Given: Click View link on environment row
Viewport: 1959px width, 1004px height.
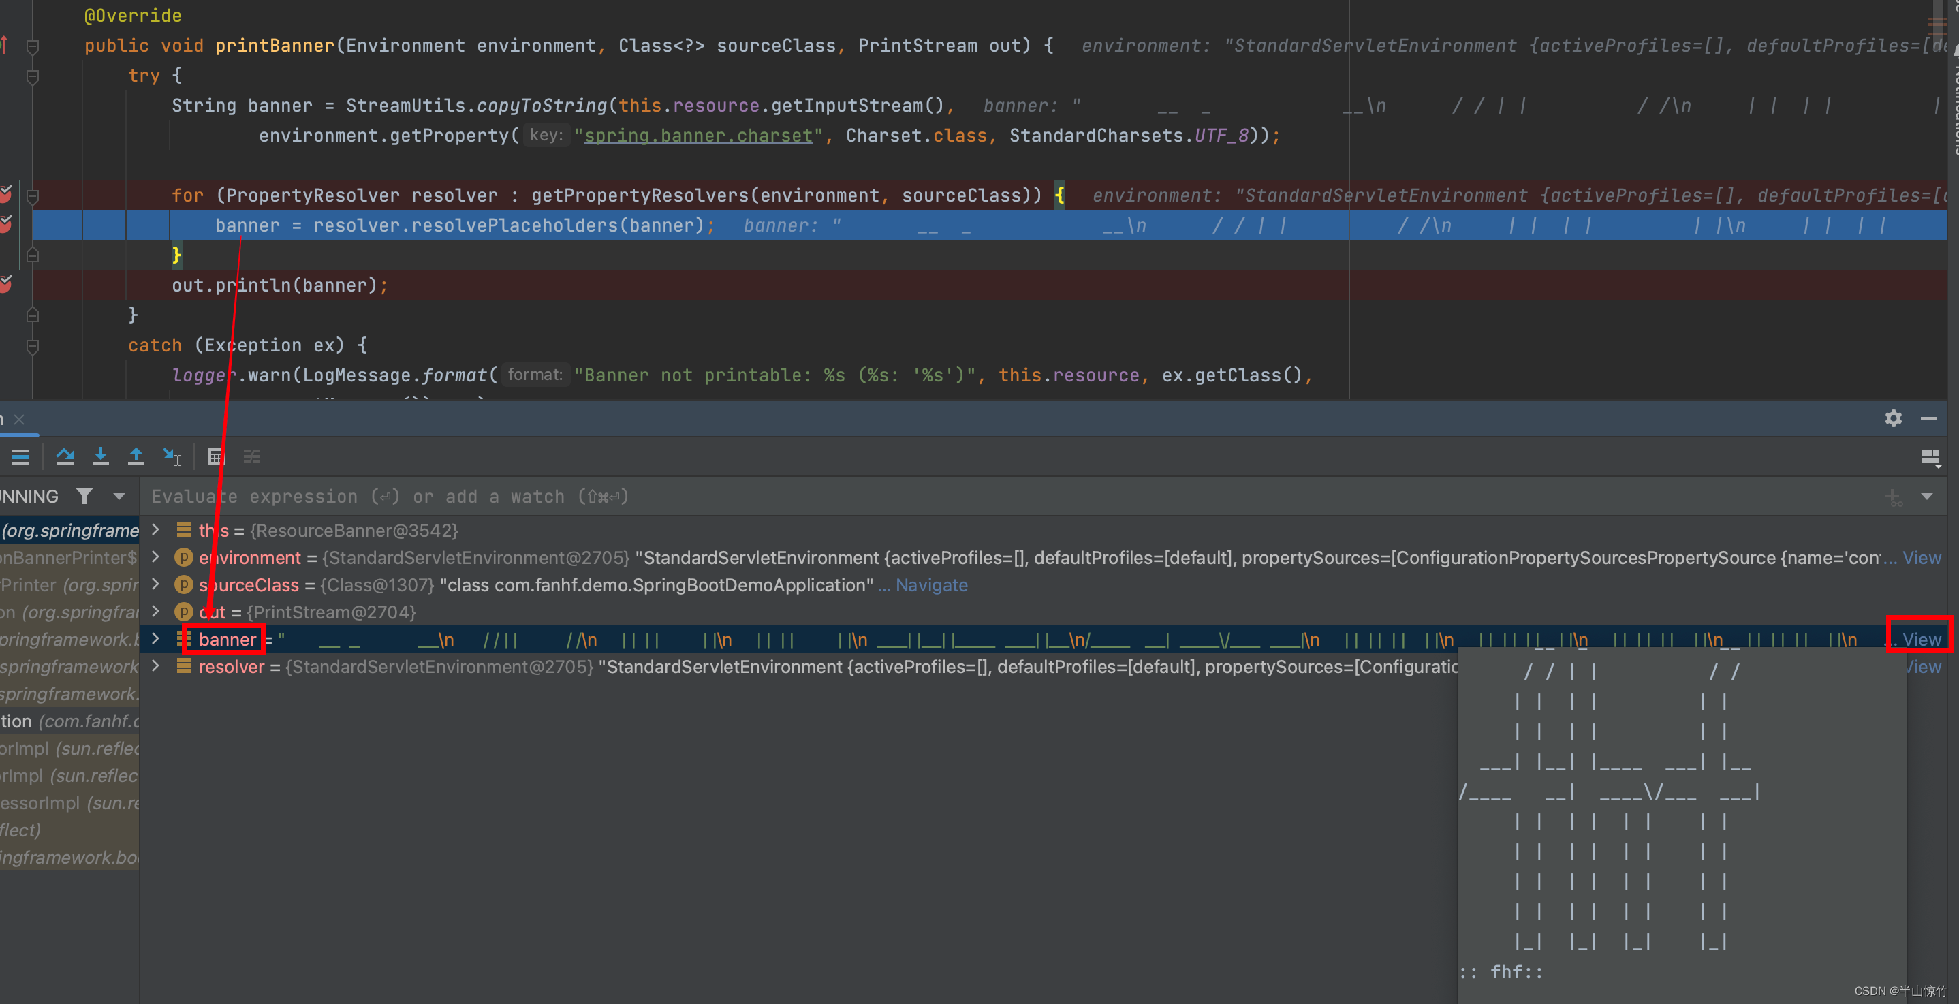Looking at the screenshot, I should pos(1922,558).
